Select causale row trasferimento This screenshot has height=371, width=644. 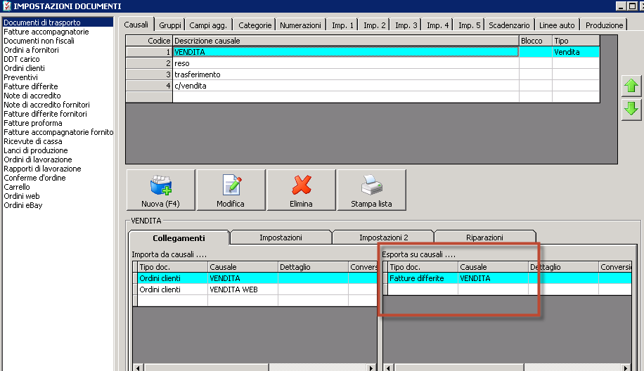pos(363,74)
